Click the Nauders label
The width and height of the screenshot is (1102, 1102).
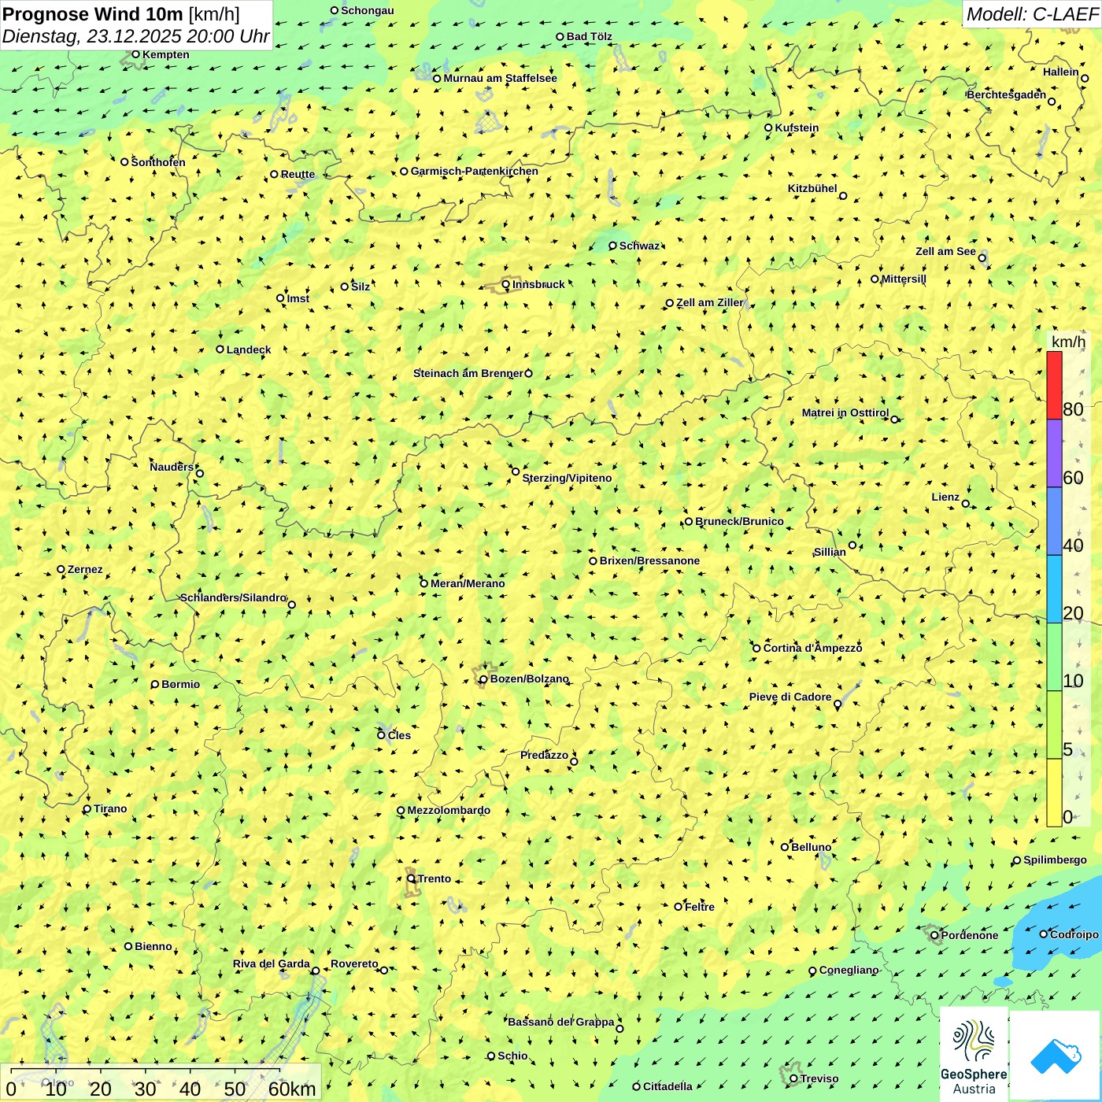pyautogui.click(x=172, y=467)
